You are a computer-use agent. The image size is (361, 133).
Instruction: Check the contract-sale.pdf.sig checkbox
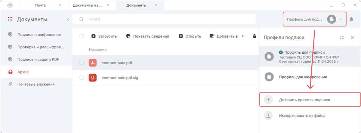[82, 78]
